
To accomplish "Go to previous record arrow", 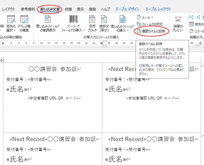I will point(198,17).
